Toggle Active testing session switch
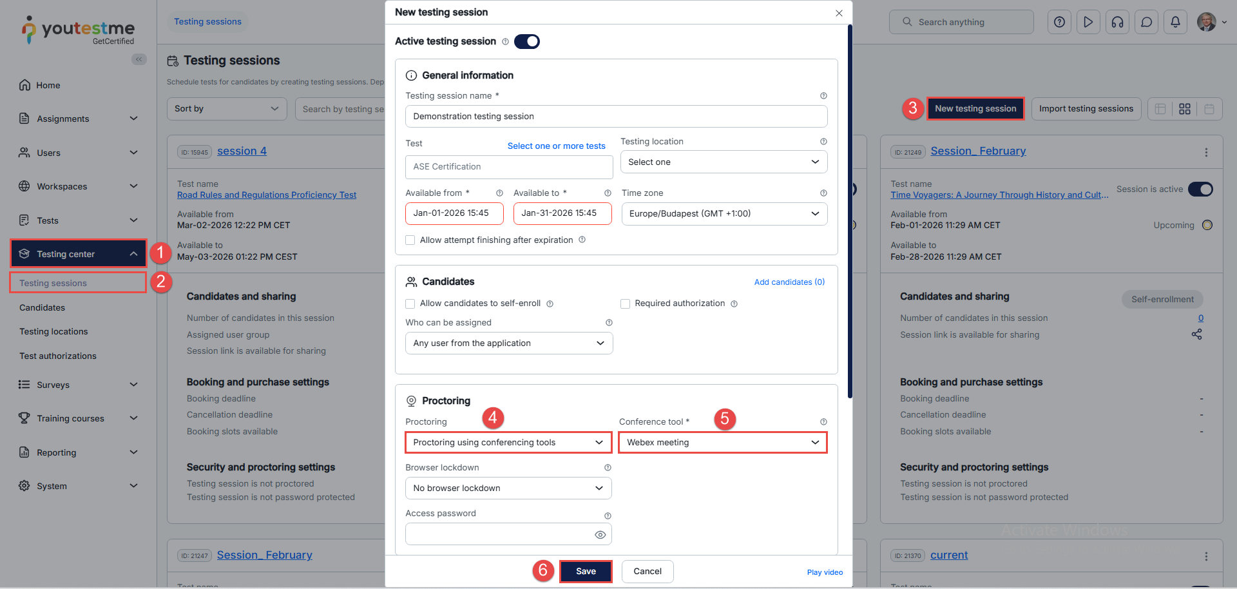Screen dimensions: 1237x589 click(526, 42)
